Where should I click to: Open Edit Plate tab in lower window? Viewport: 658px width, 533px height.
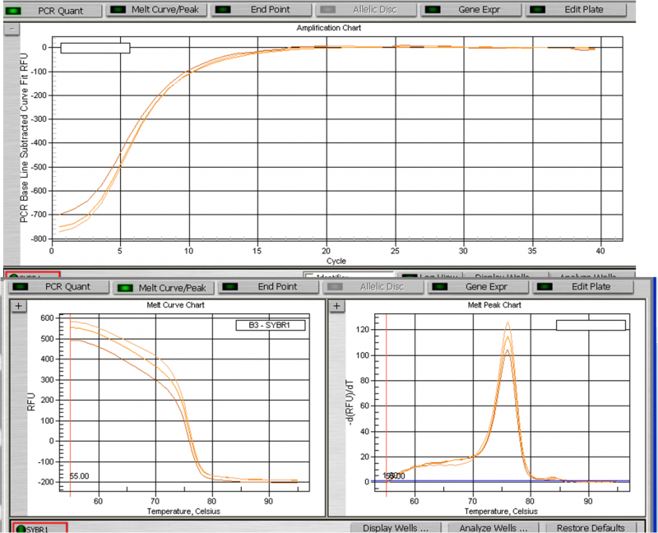point(583,286)
